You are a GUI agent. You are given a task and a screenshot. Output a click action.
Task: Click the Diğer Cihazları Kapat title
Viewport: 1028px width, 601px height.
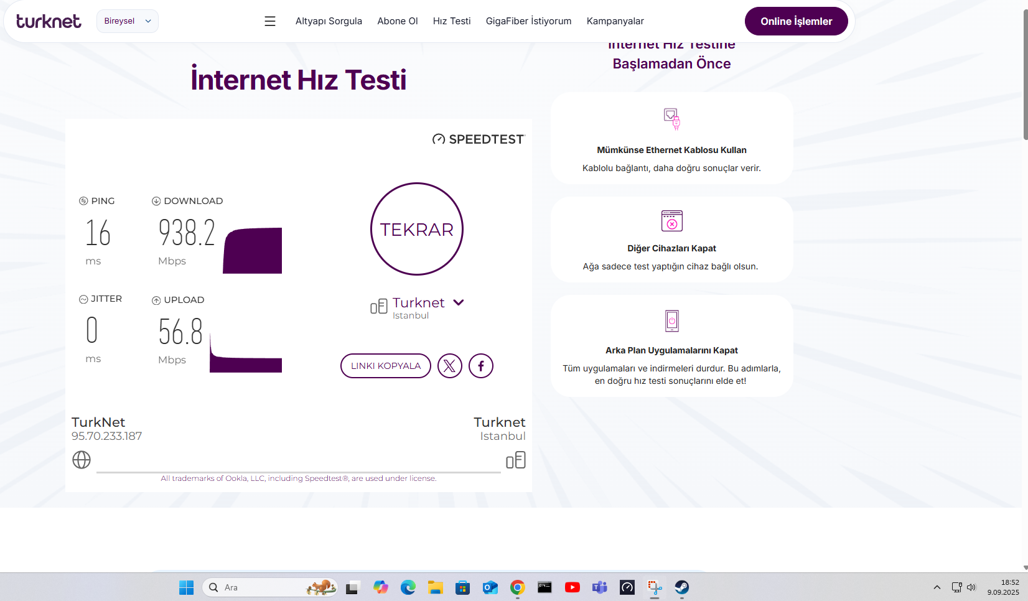(x=672, y=248)
